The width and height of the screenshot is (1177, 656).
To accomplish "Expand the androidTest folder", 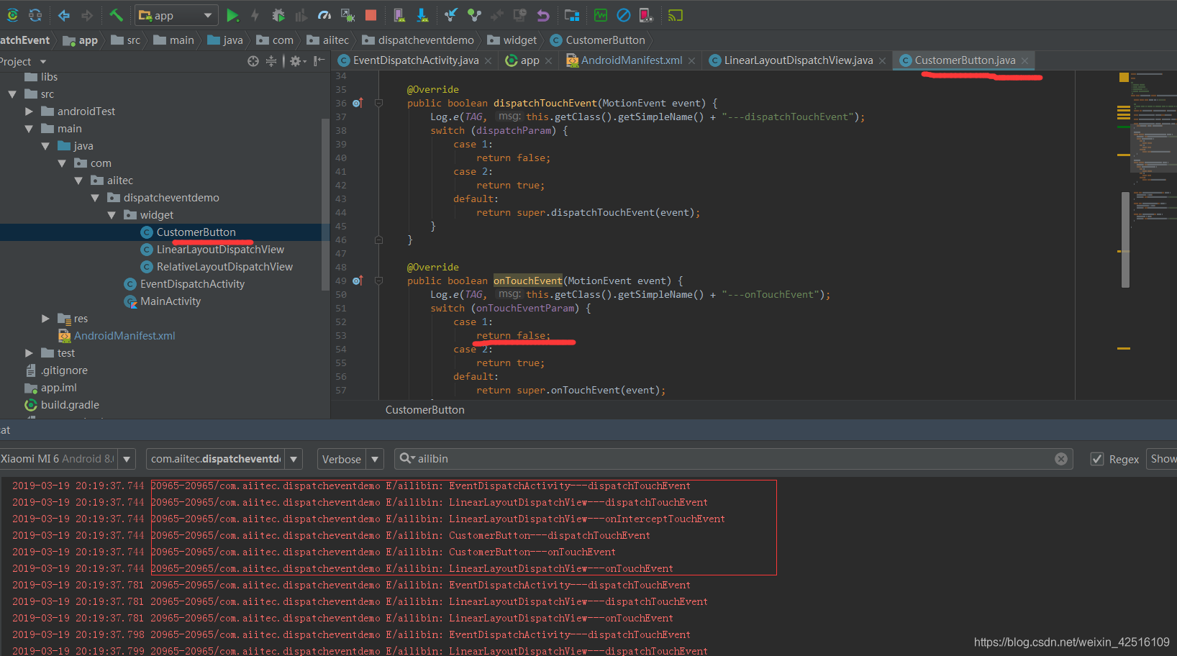I will 29,111.
